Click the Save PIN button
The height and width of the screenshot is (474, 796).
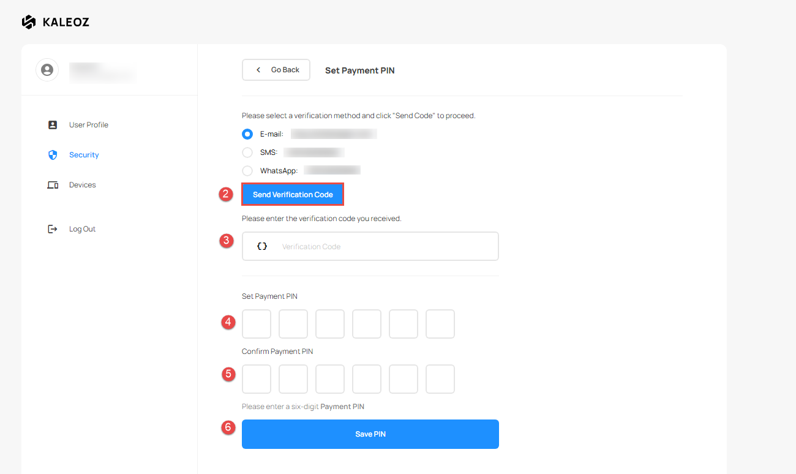click(370, 434)
